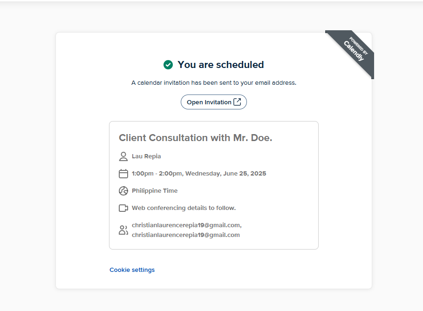Viewport: 423px width, 311px height.
Task: Click the calendar invitation sent message
Action: click(x=214, y=83)
